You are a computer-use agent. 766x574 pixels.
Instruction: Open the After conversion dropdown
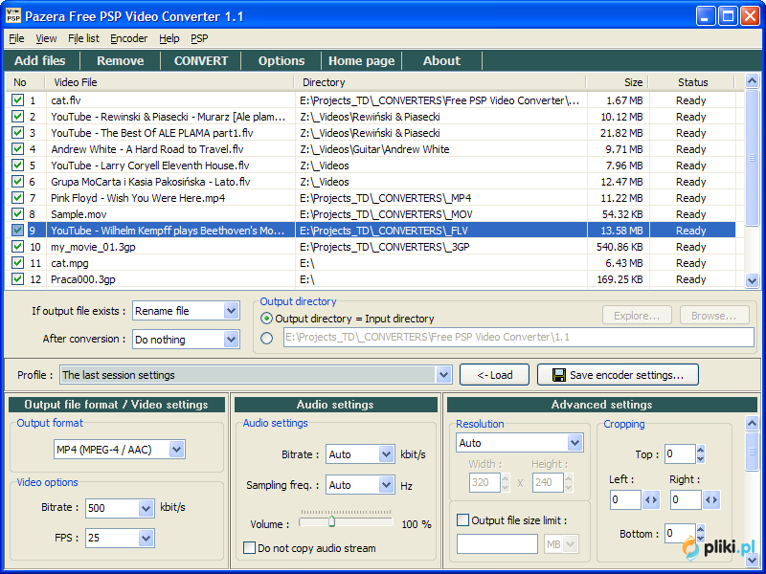(x=231, y=340)
